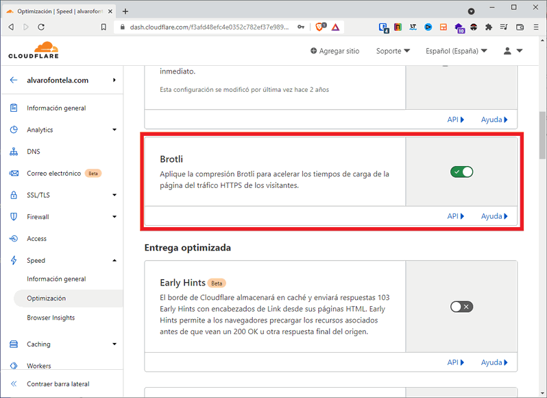This screenshot has height=398, width=547.
Task: Click the Cloudflare logo
Action: (x=34, y=50)
